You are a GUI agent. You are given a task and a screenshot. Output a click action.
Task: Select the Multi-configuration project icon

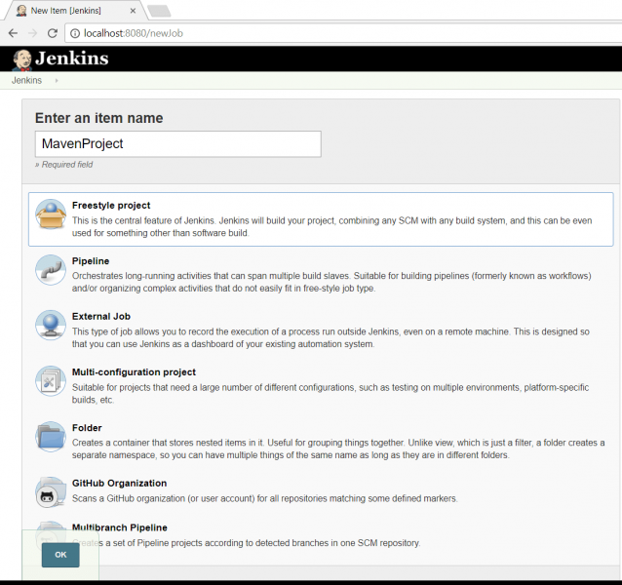point(51,382)
